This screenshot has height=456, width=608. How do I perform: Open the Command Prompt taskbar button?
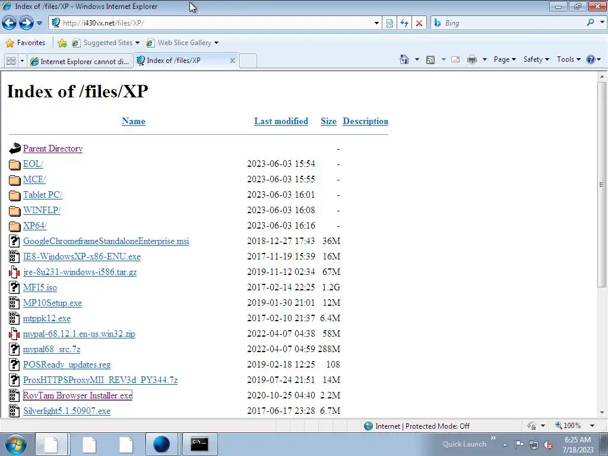point(199,444)
